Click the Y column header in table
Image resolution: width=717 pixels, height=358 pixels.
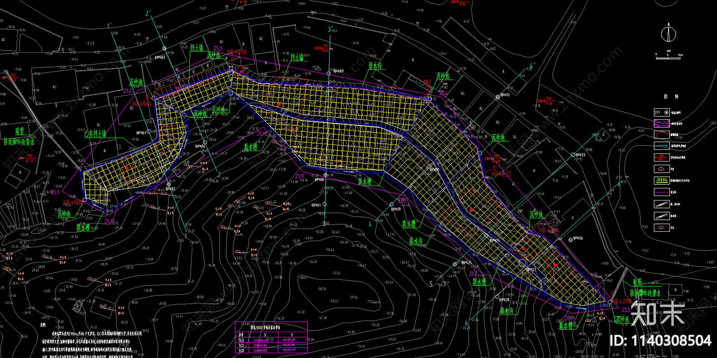292,335
